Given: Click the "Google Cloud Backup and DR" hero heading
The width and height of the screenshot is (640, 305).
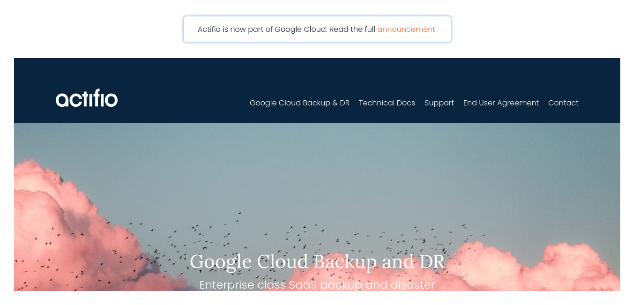Looking at the screenshot, I should (x=317, y=261).
